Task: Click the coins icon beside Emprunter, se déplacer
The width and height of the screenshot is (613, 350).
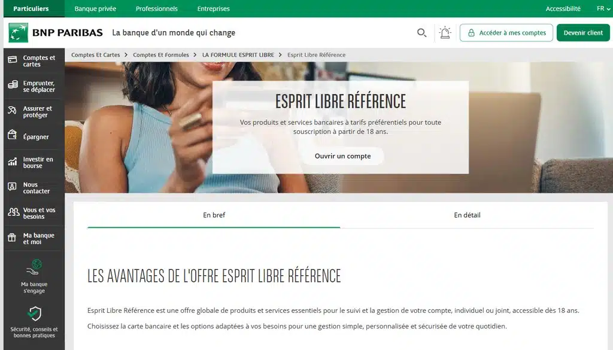Action: coord(13,85)
